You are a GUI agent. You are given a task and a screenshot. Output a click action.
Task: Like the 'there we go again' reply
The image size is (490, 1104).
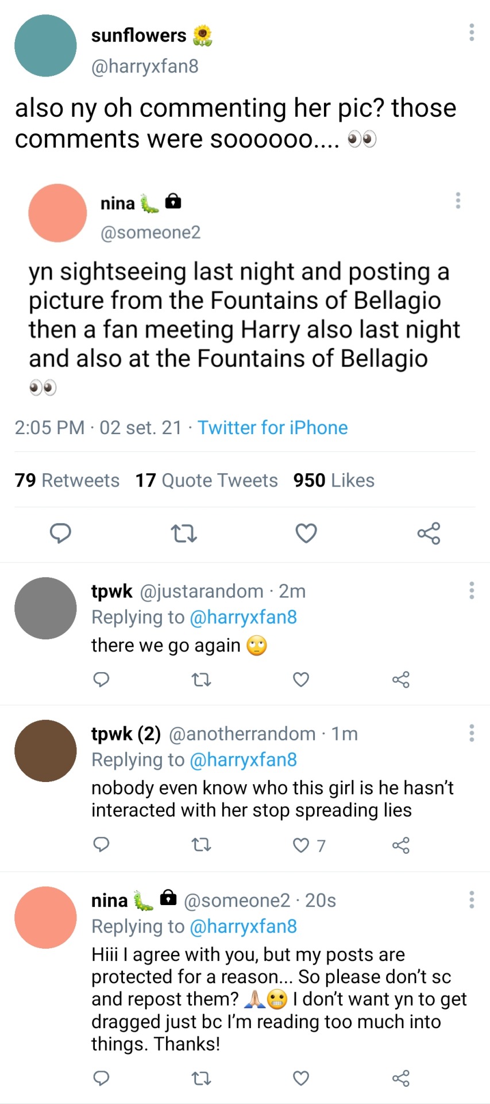(301, 680)
